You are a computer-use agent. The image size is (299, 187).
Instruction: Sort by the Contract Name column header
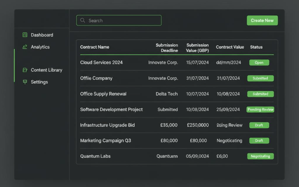tap(95, 47)
